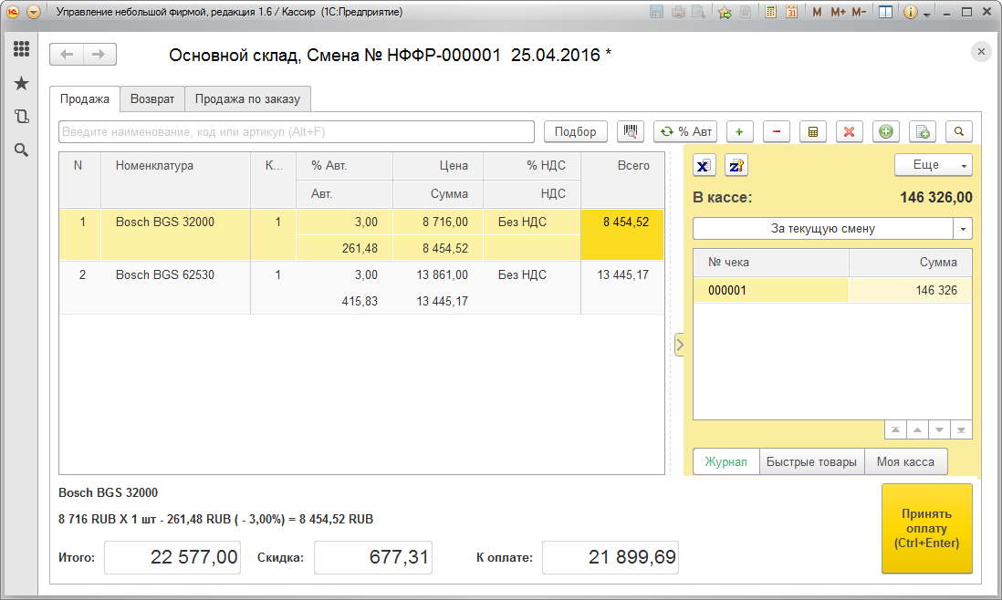Click the X-report icon button
This screenshot has height=600, width=1002.
coord(704,165)
